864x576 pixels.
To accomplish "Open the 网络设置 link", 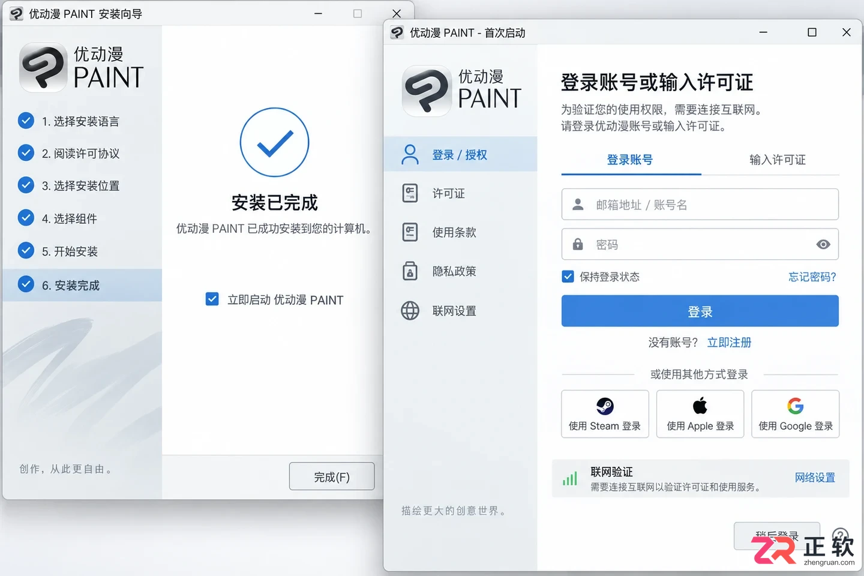I will tap(815, 478).
